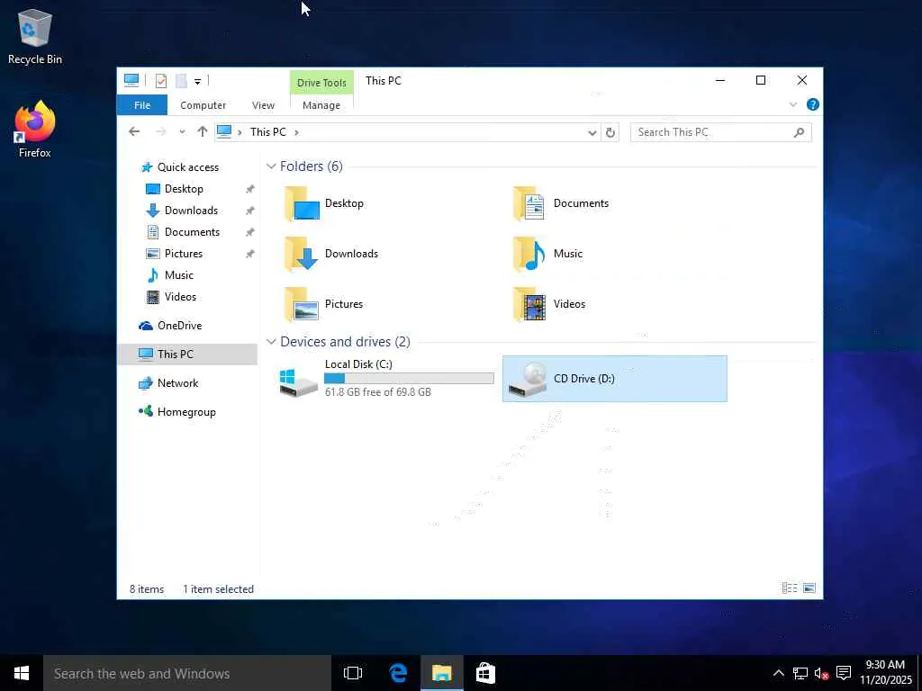
Task: Select This PC in the navigation pane
Action: (187, 354)
